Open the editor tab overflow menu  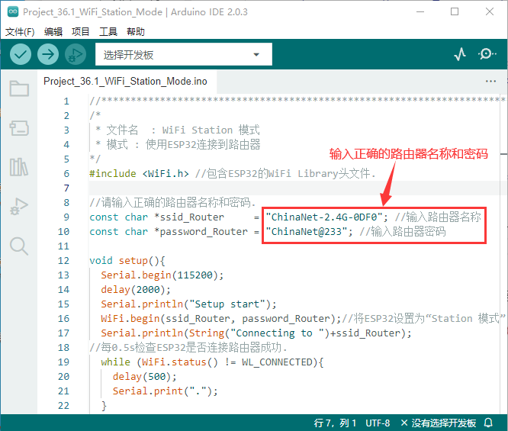pos(490,81)
